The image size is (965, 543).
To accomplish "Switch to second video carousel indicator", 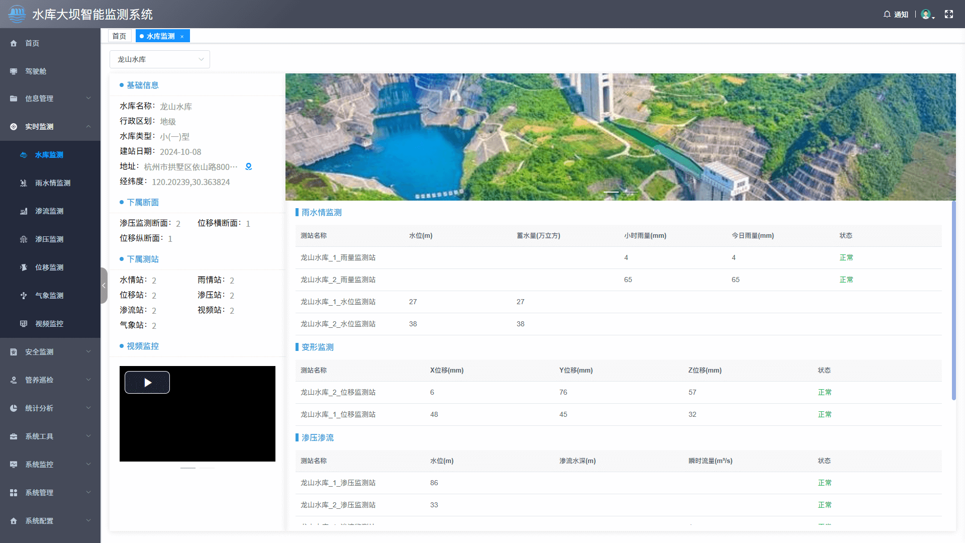I will pyautogui.click(x=207, y=468).
